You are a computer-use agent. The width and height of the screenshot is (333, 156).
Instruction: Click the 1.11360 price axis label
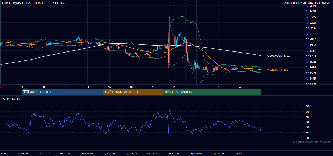311,84
